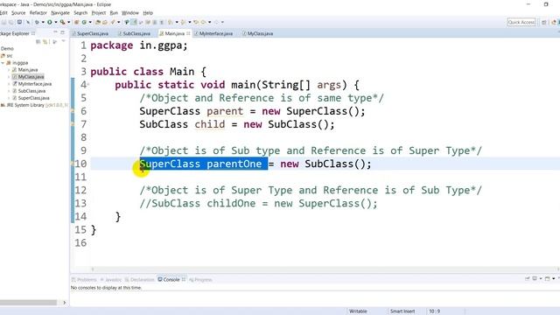Image resolution: width=560 pixels, height=315 pixels.
Task: Collapse the in.ggpa package node
Action: click(3, 63)
